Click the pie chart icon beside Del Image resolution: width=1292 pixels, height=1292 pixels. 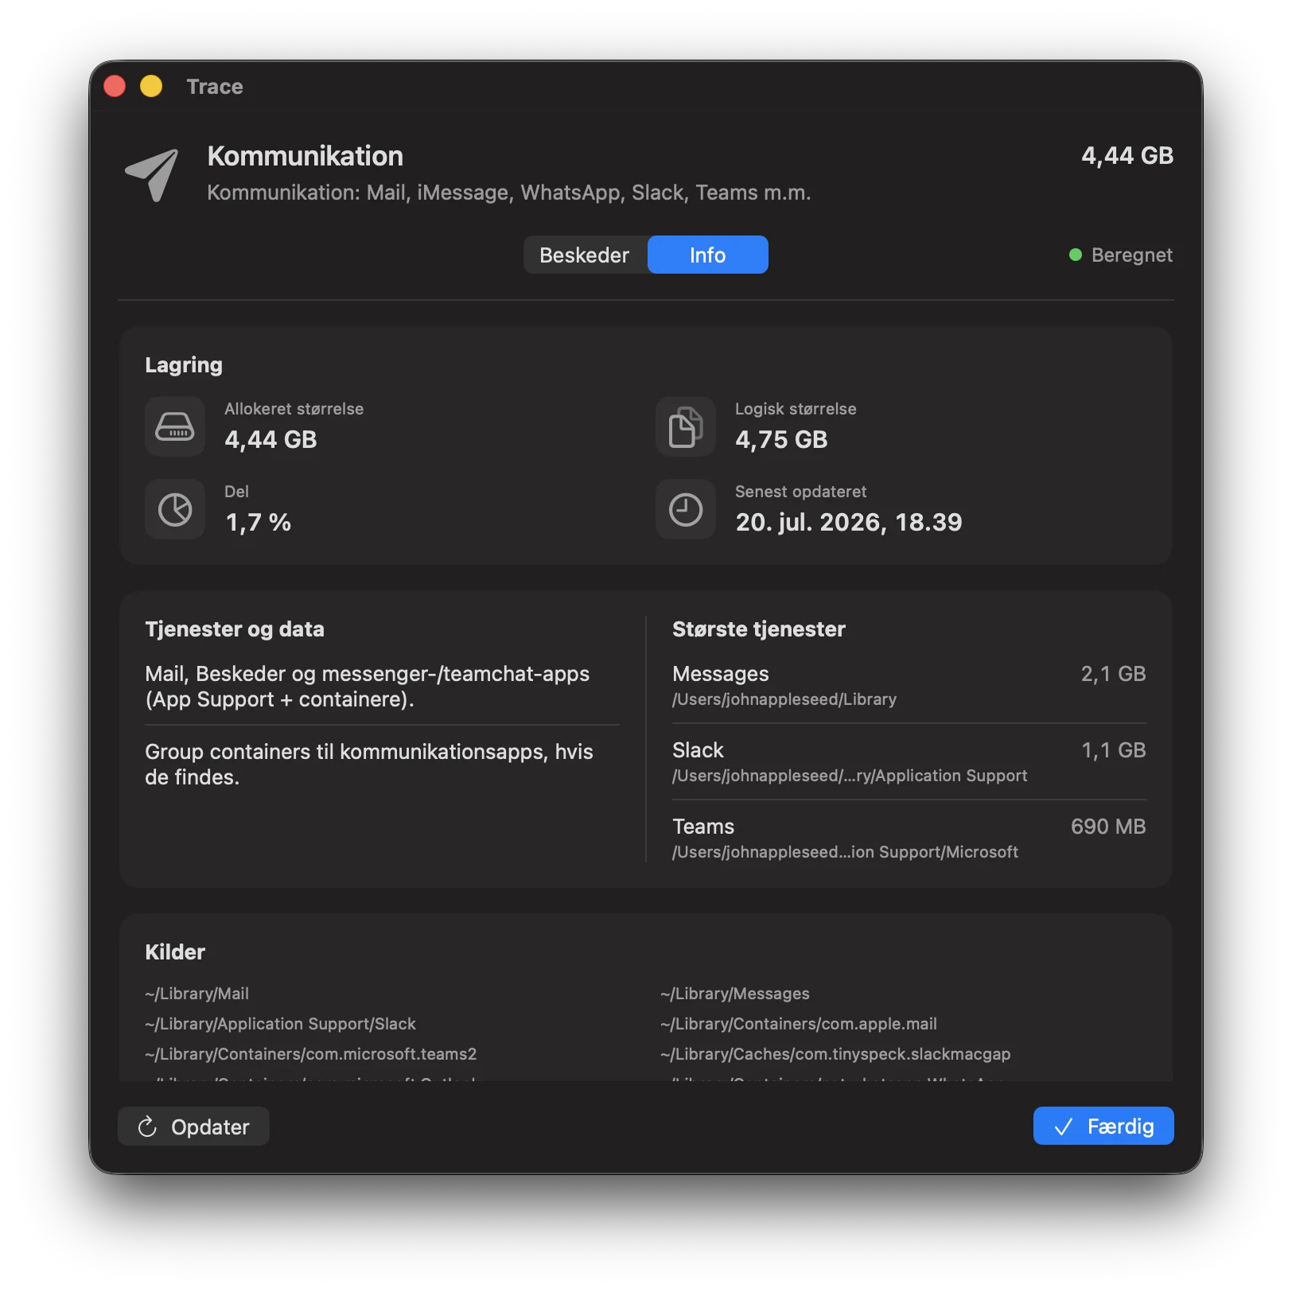click(175, 509)
